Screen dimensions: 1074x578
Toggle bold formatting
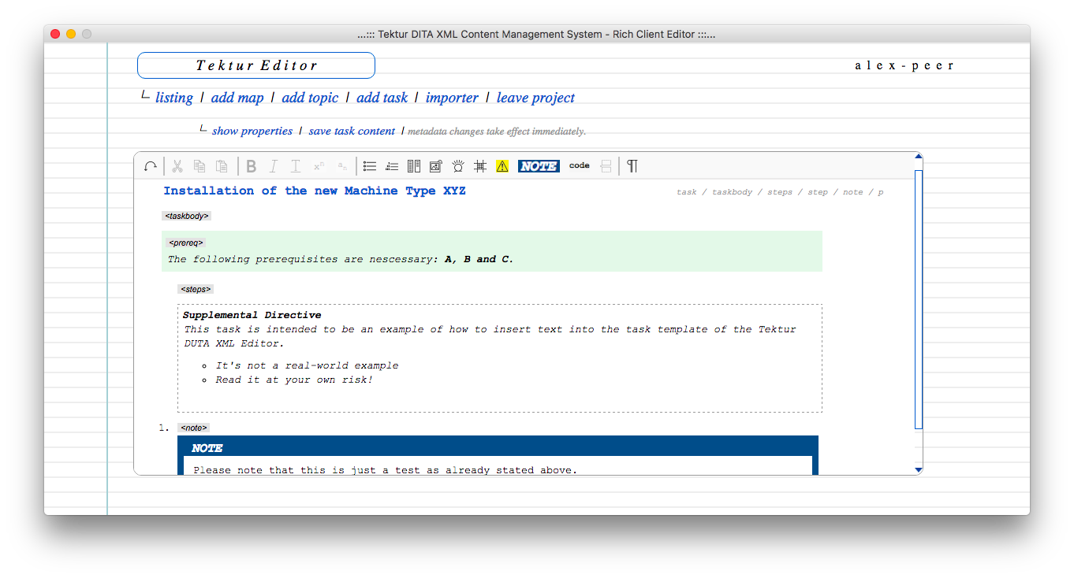click(251, 166)
